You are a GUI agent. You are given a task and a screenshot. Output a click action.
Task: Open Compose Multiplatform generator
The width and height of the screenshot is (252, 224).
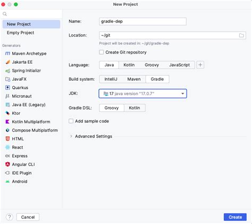31,130
